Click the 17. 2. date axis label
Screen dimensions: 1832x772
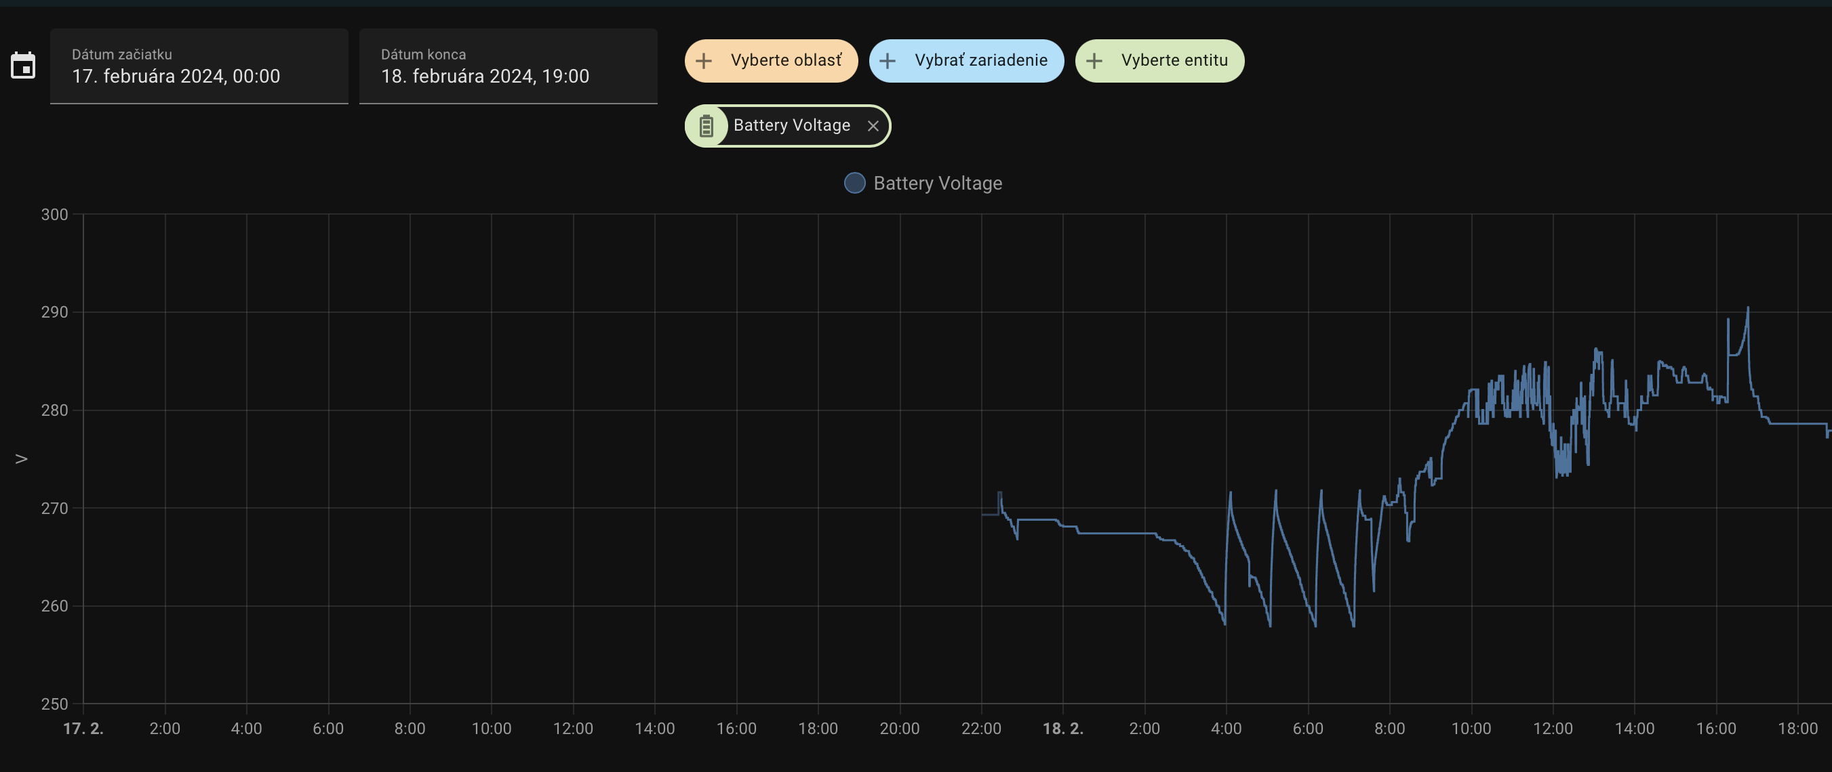[x=83, y=729]
